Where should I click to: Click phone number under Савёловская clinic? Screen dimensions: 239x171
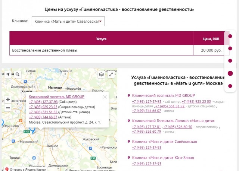tap(147, 148)
